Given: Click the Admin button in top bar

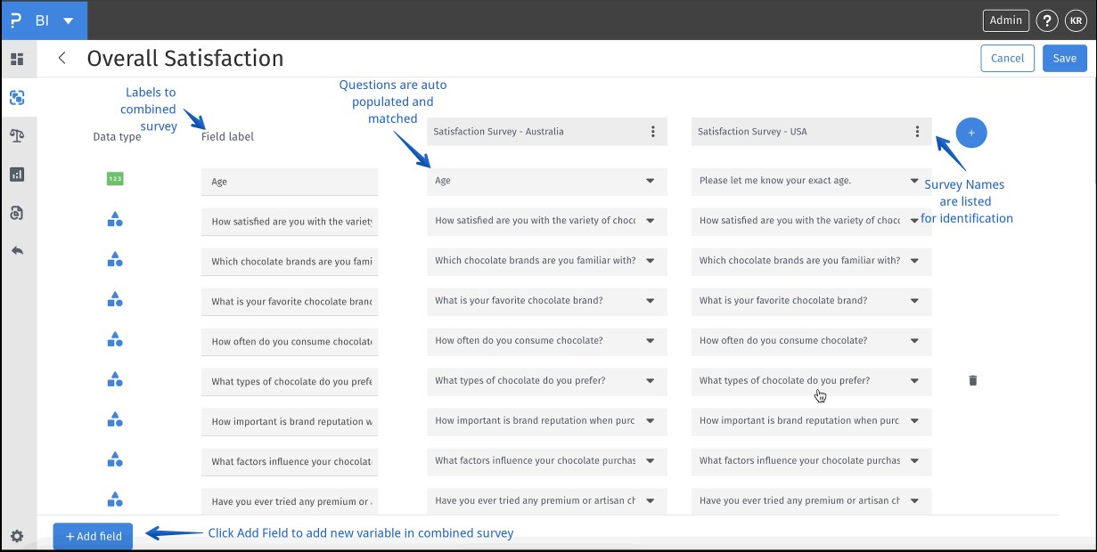Looking at the screenshot, I should tap(1005, 20).
